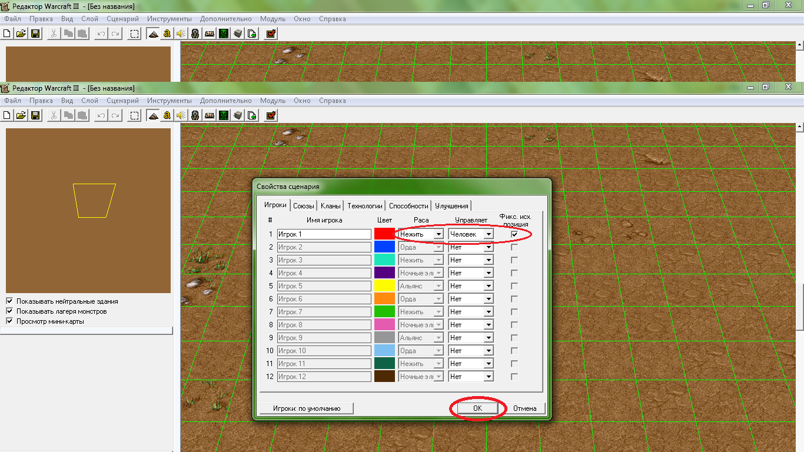Open Import manager in back editor window toolbar

click(x=252, y=33)
